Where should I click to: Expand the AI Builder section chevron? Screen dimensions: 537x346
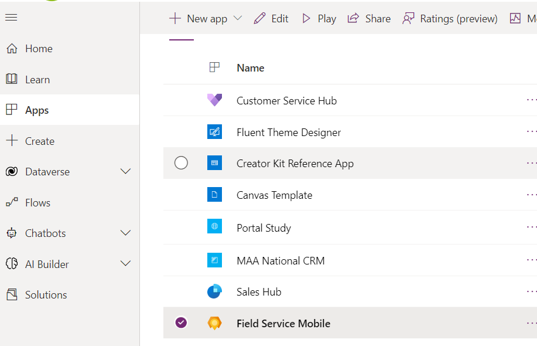point(126,263)
